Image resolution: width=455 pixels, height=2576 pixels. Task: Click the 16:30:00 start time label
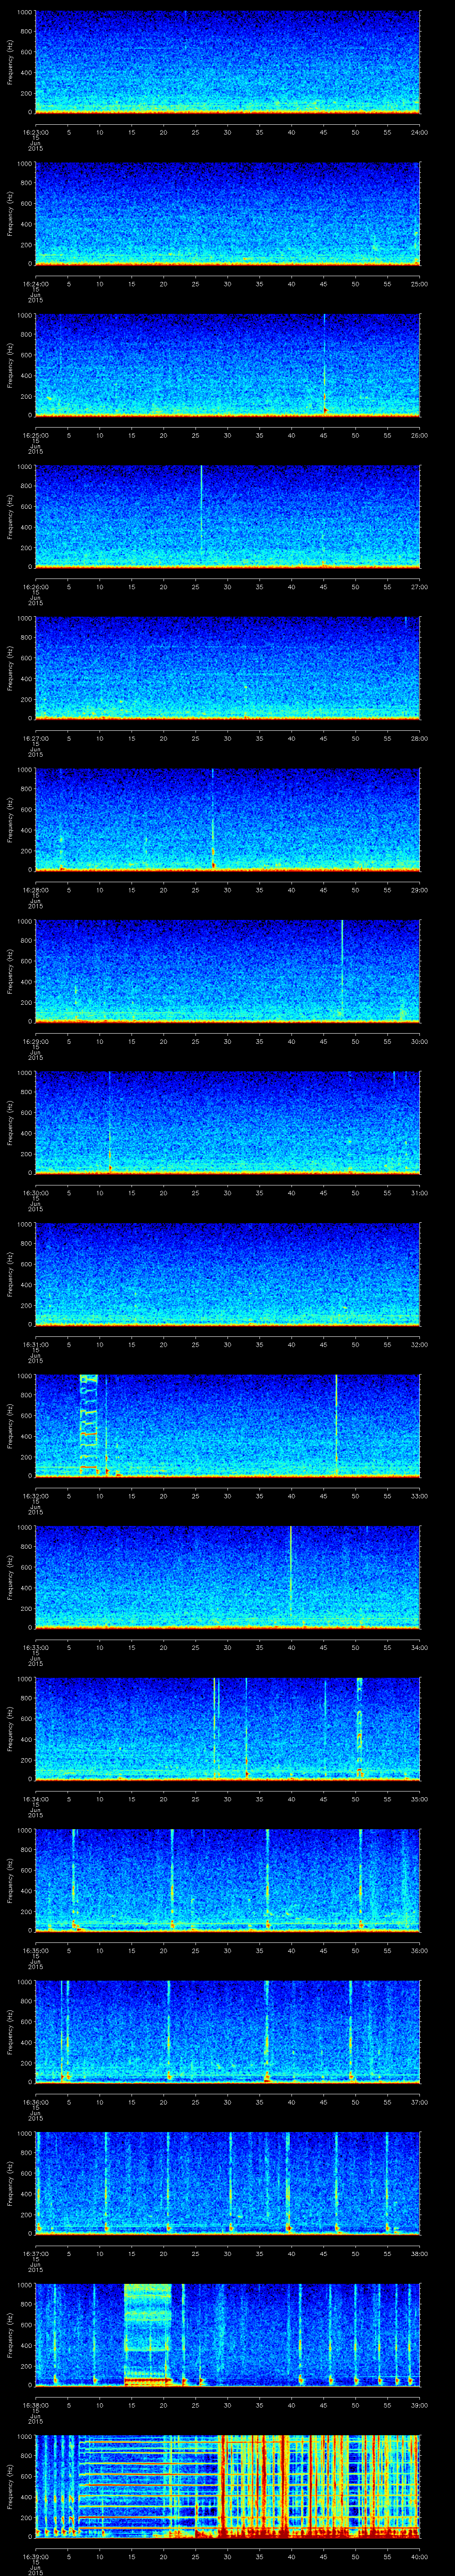coord(35,1193)
